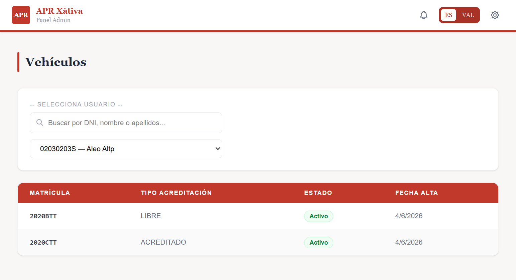Click the Activo badge for 2020BTT

(x=318, y=216)
